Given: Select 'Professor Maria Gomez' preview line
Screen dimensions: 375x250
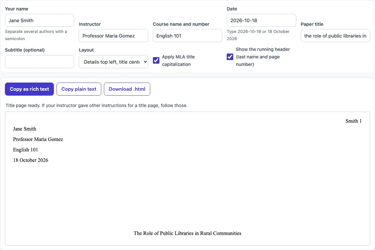Looking at the screenshot, I should (x=38, y=139).
